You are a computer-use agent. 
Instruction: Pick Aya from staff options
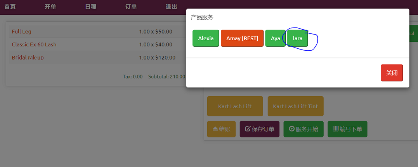(x=275, y=38)
